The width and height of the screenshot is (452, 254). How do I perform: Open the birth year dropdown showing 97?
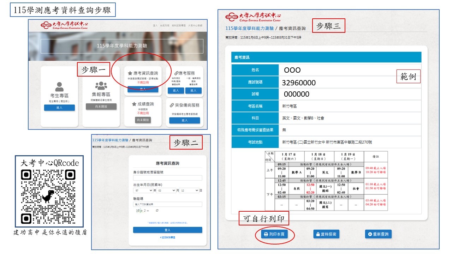pos(143,190)
